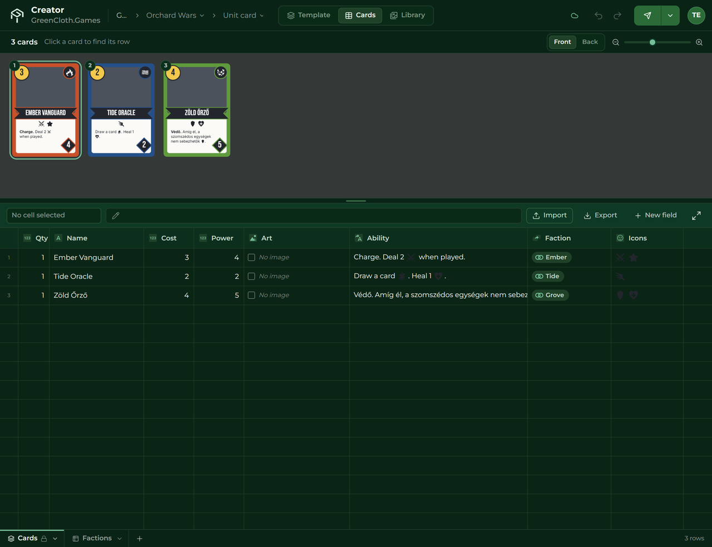Viewport: 712px width, 547px height.
Task: Open the collapsed G... breadcrumb link
Action: coord(122,16)
